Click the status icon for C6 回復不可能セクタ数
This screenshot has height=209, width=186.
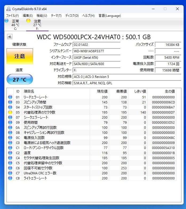point(10,168)
